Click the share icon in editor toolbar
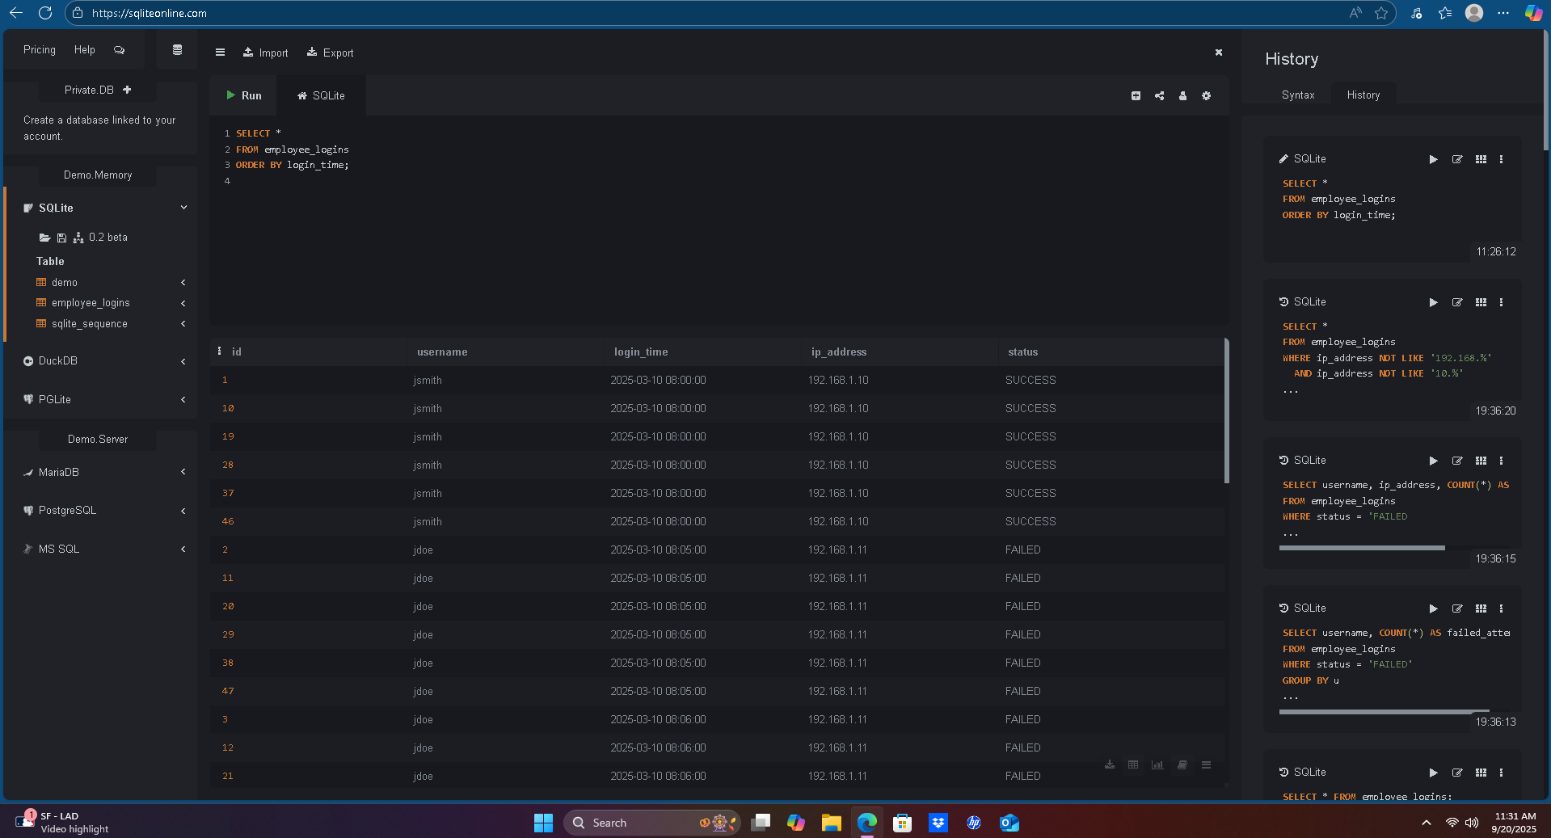The width and height of the screenshot is (1551, 838). (1159, 96)
